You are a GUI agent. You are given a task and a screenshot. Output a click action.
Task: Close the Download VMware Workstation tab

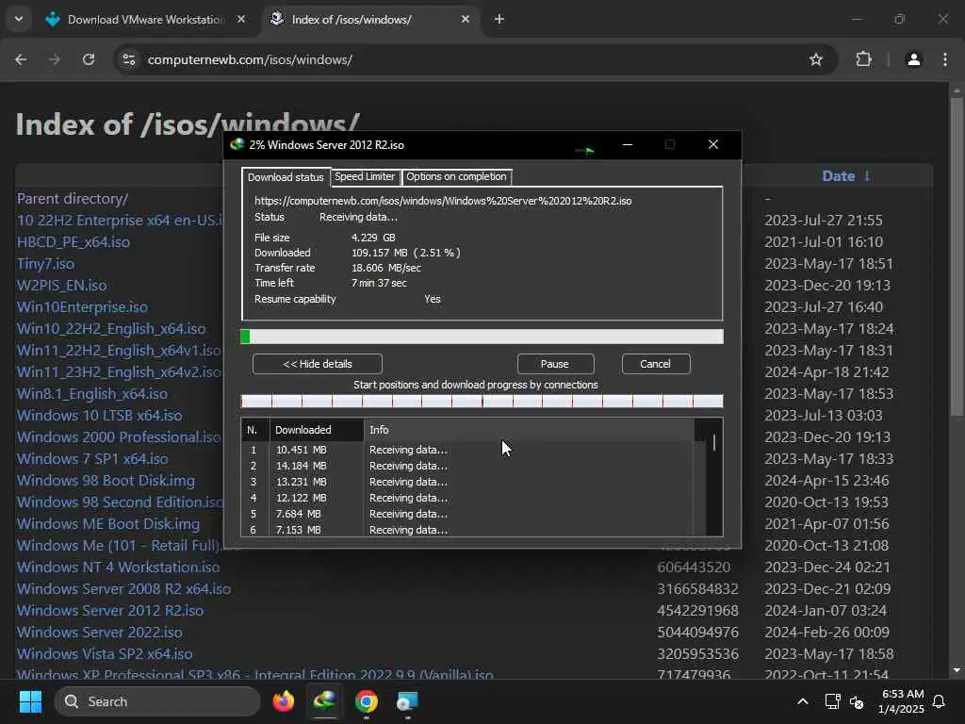point(241,19)
